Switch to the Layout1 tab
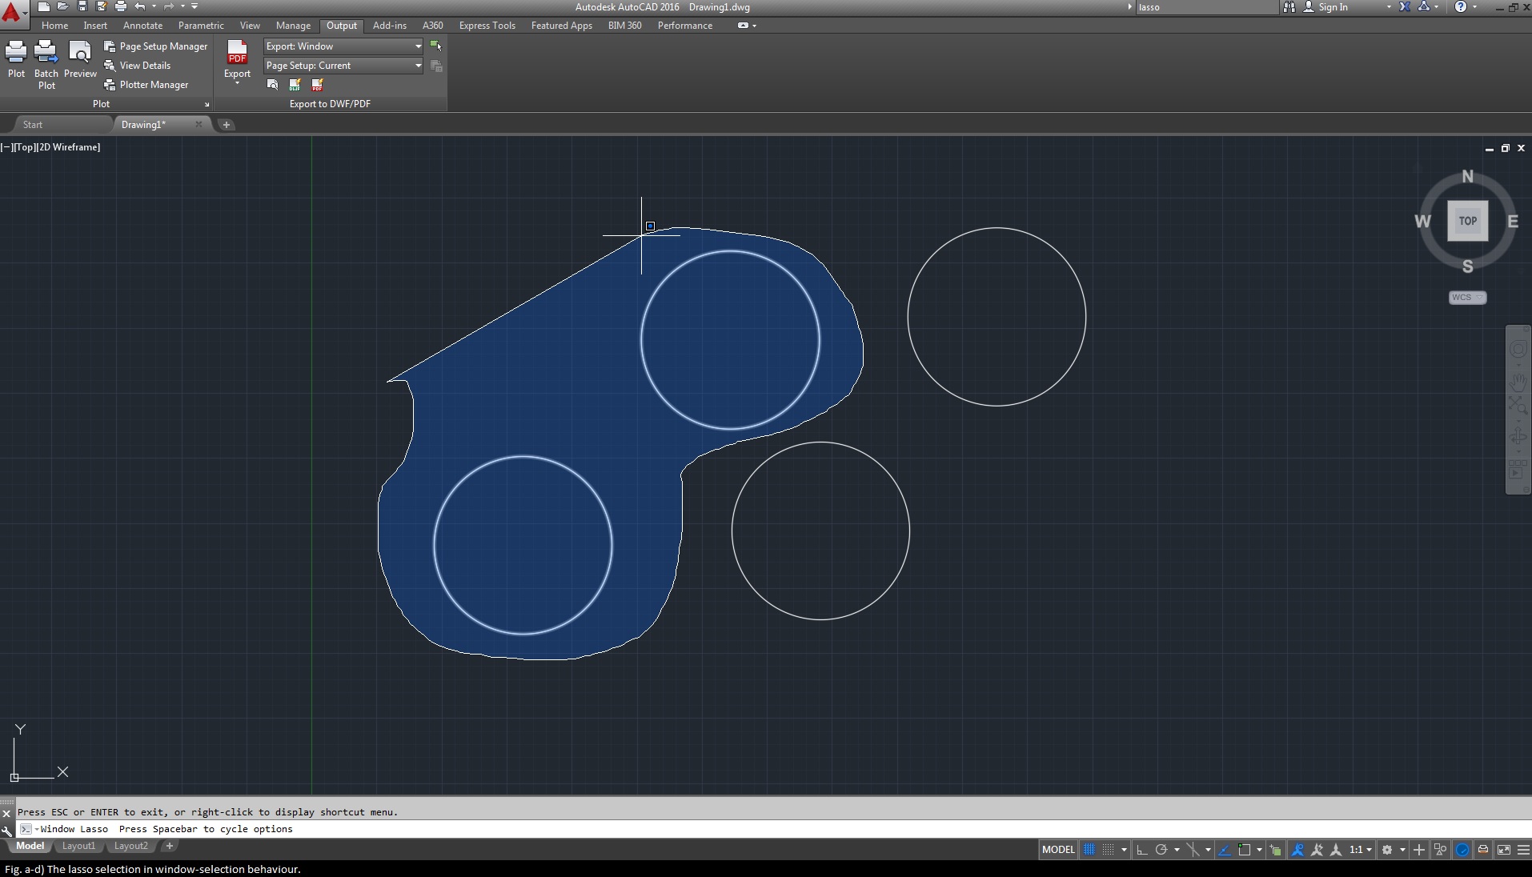Screen dimensions: 1532x877 coord(78,846)
